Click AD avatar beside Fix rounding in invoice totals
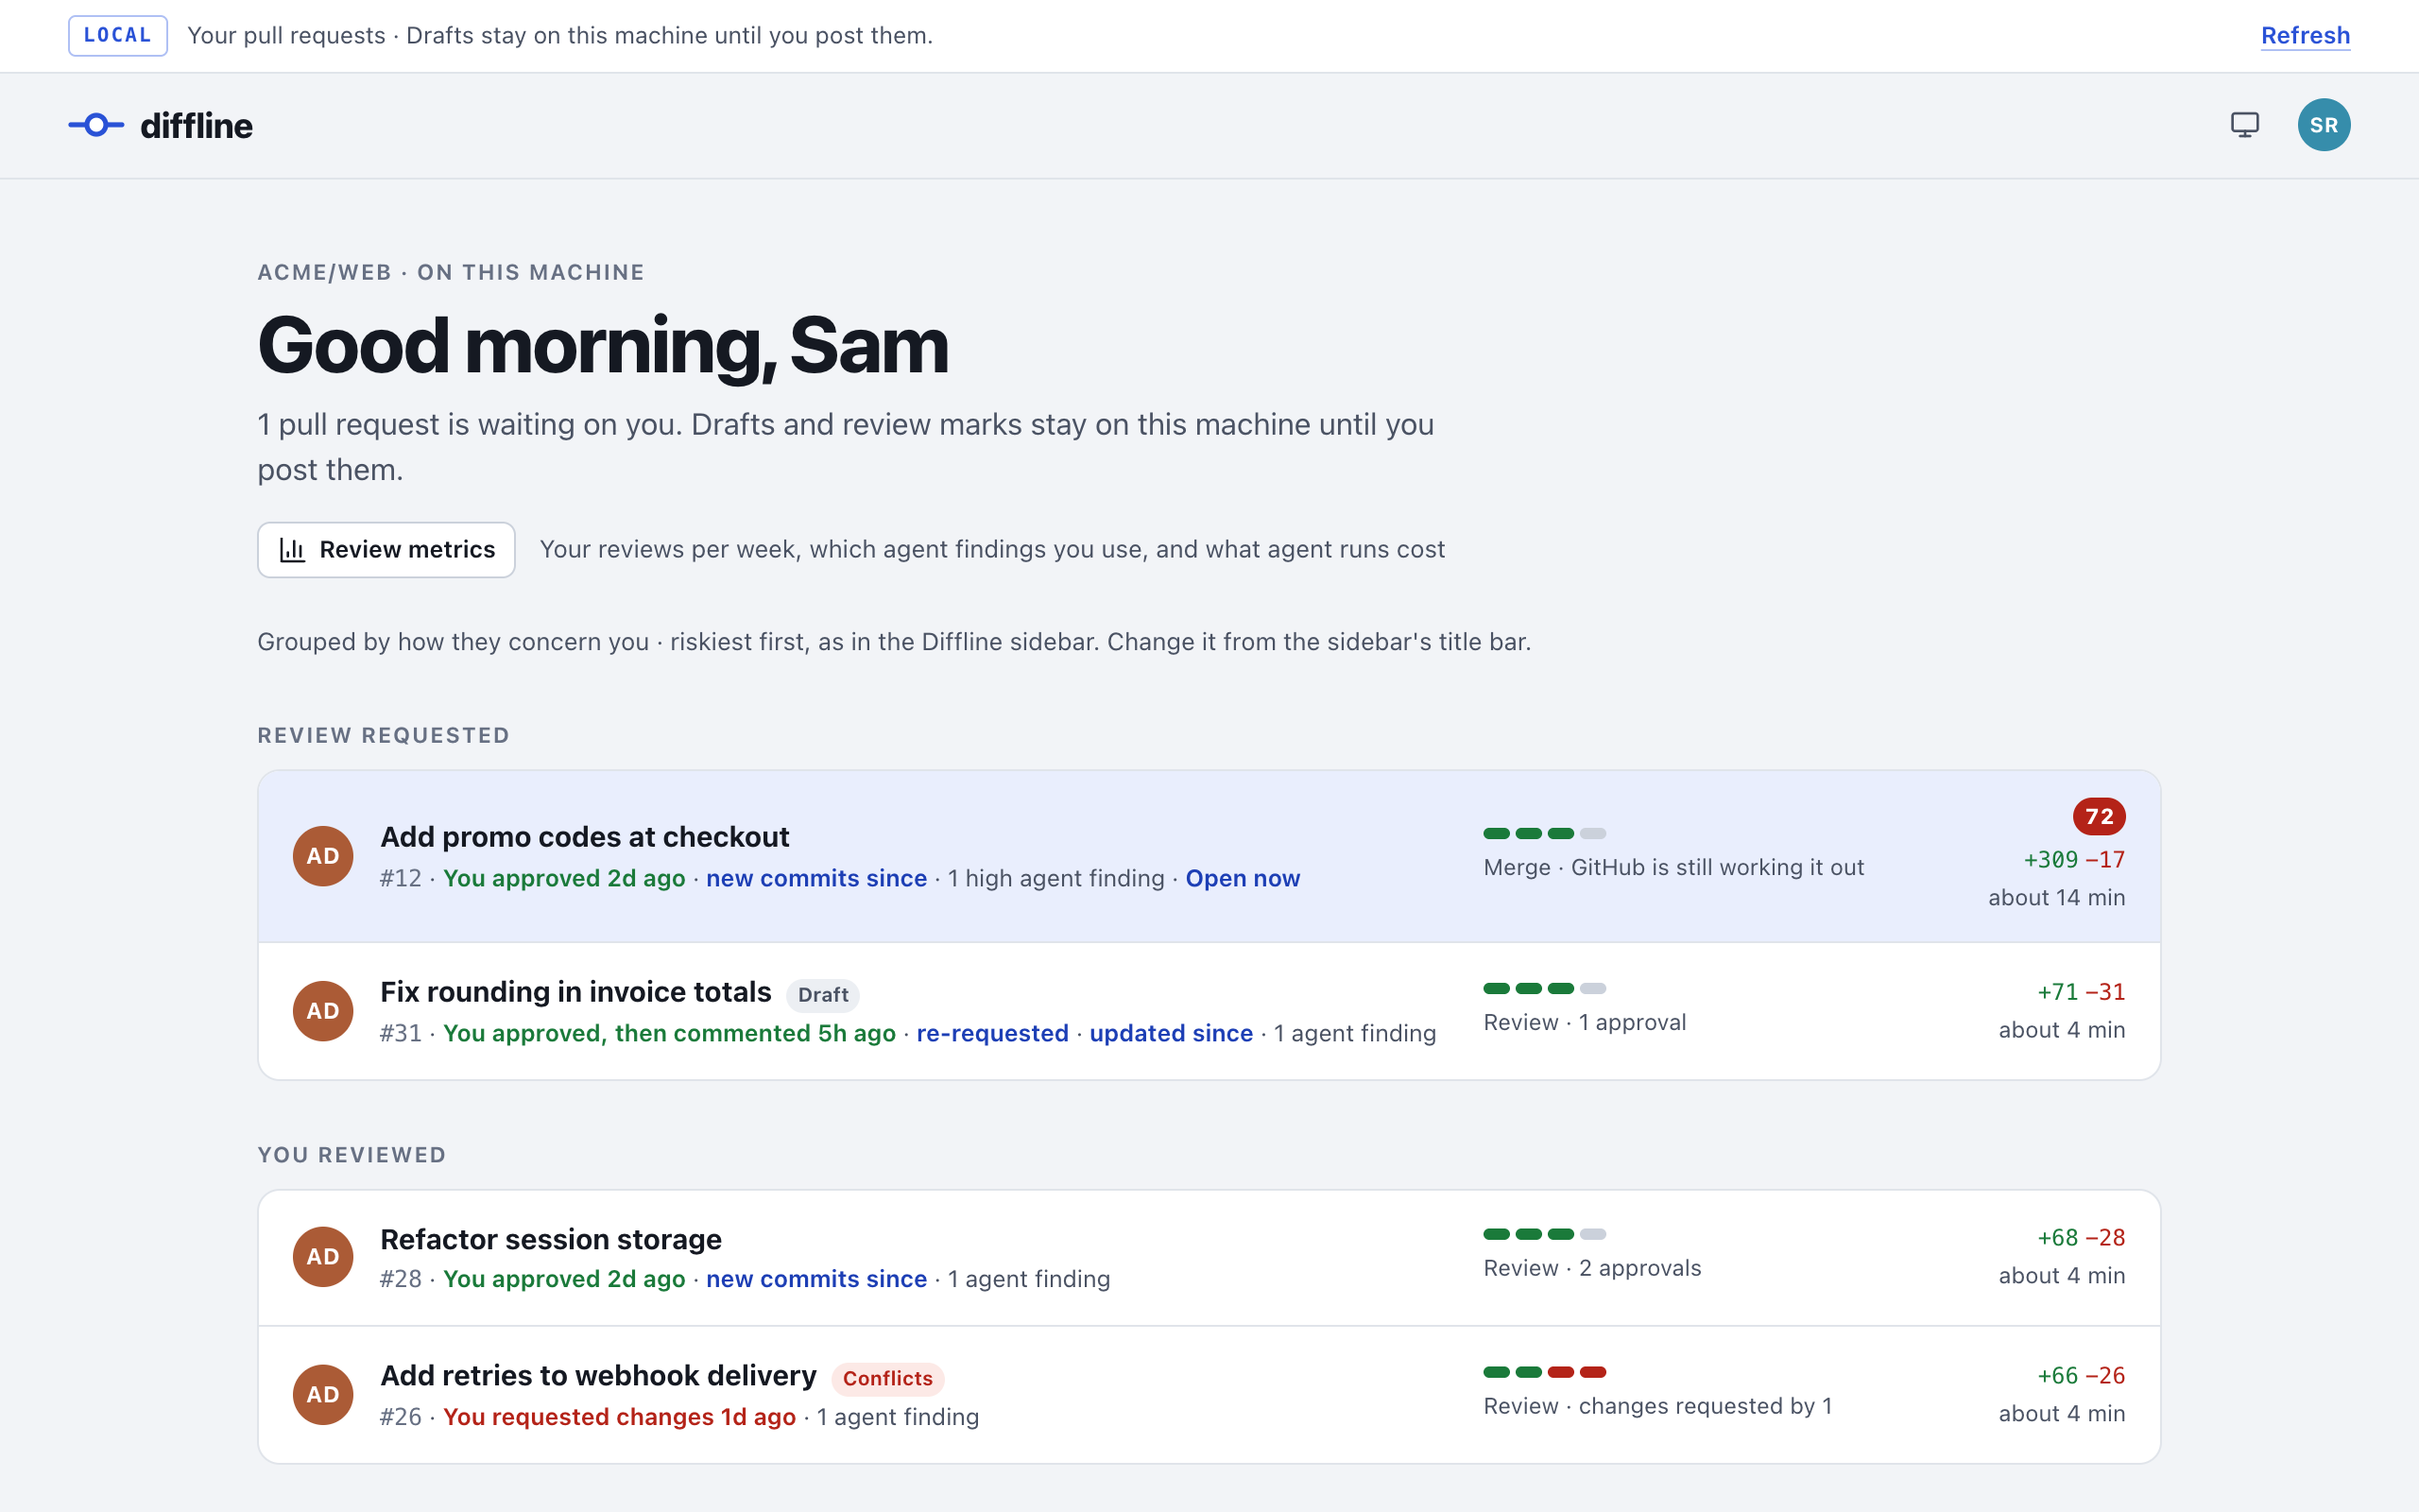The width and height of the screenshot is (2419, 1512). [323, 1011]
